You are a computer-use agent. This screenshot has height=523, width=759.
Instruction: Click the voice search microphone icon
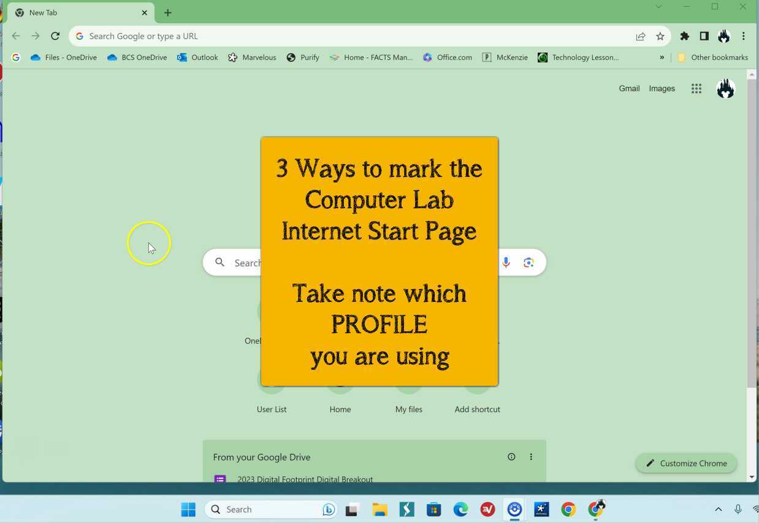pos(506,262)
